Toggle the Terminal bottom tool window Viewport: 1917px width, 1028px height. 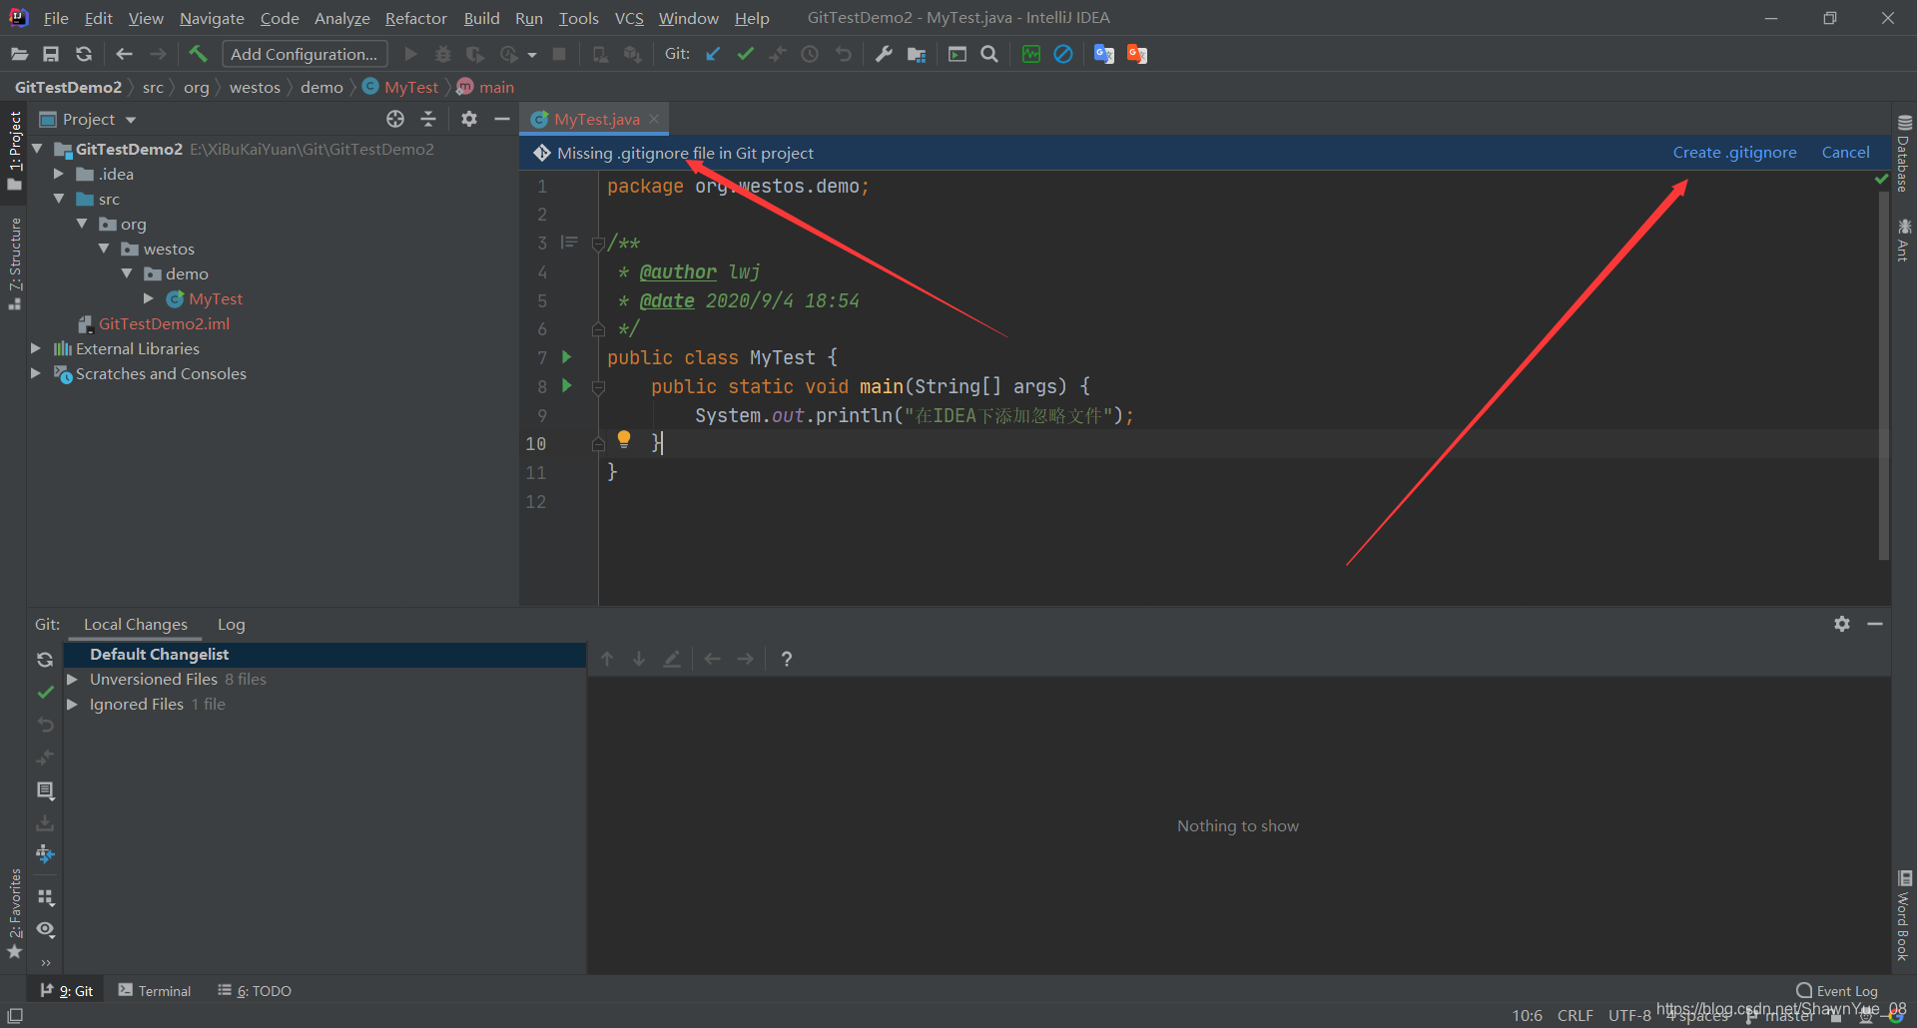coord(155,990)
